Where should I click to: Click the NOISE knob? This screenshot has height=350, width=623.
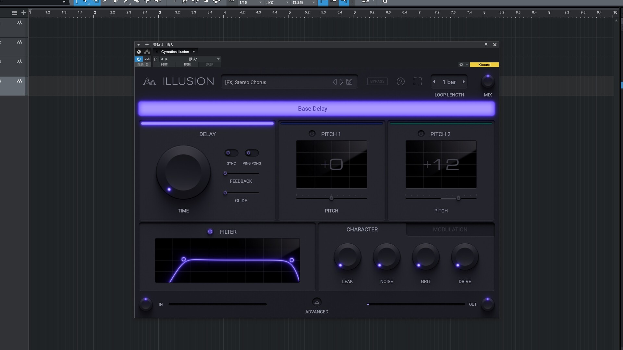click(386, 257)
